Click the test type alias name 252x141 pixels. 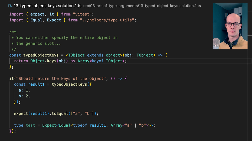(x=30, y=125)
